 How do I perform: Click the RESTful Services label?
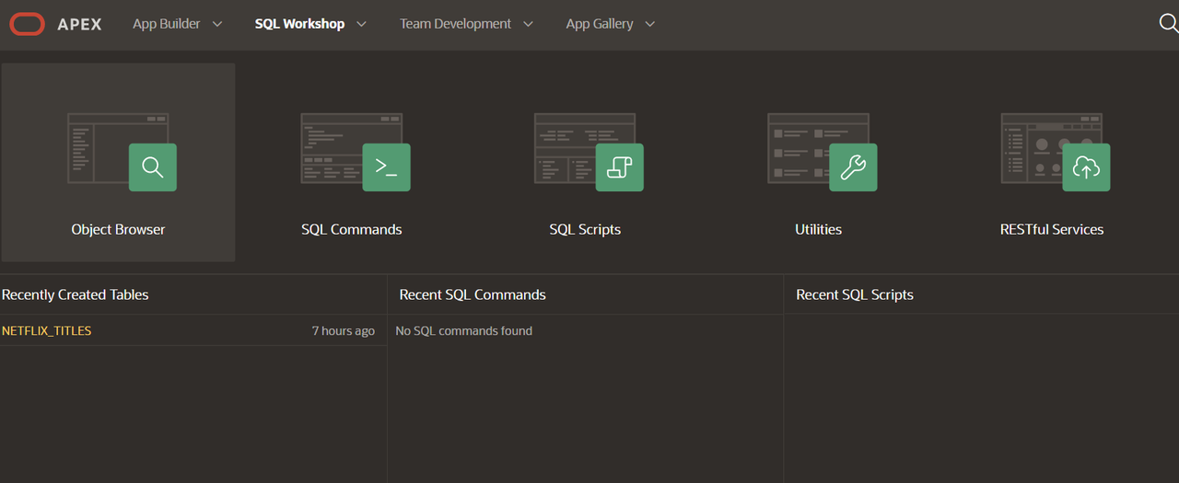1052,229
